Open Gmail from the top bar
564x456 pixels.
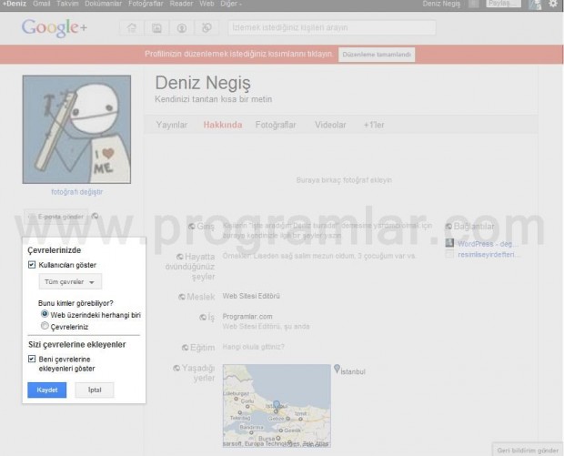41,4
